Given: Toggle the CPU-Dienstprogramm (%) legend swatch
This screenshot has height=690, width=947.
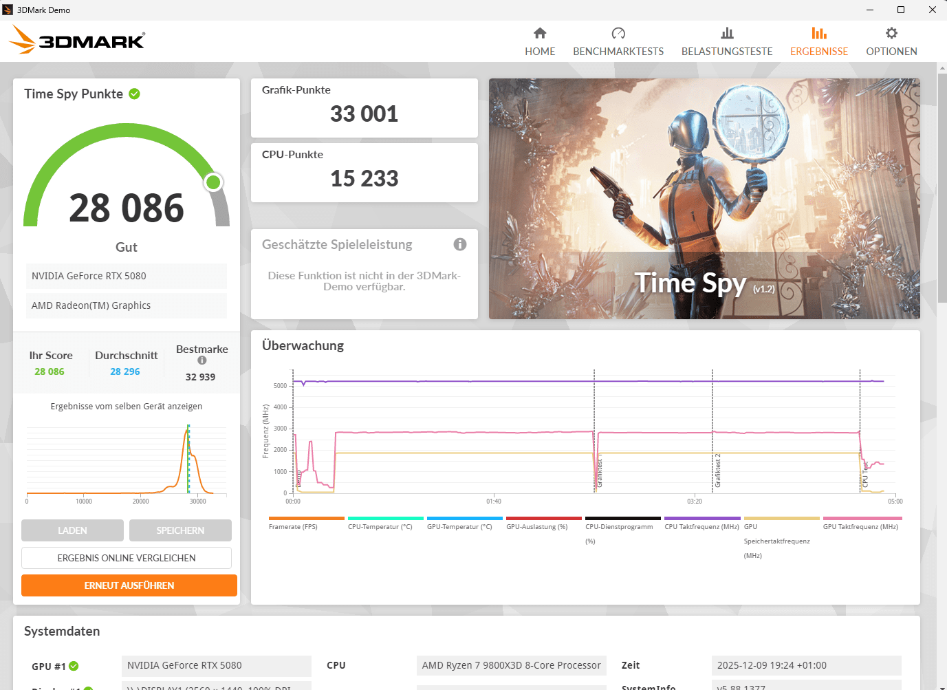Looking at the screenshot, I should [x=623, y=519].
